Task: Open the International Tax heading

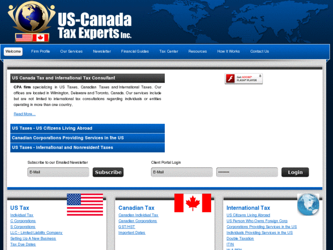Action: coord(248,208)
